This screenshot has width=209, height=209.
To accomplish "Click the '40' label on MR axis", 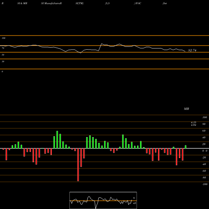I will click(x=204, y=138).
